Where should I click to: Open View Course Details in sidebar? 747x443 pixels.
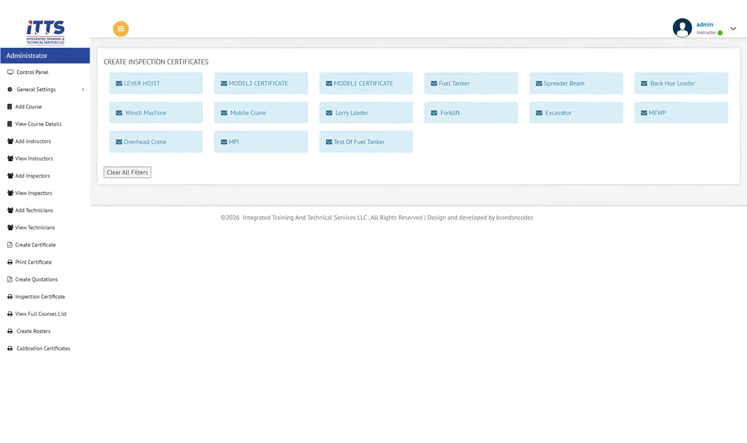tap(38, 124)
